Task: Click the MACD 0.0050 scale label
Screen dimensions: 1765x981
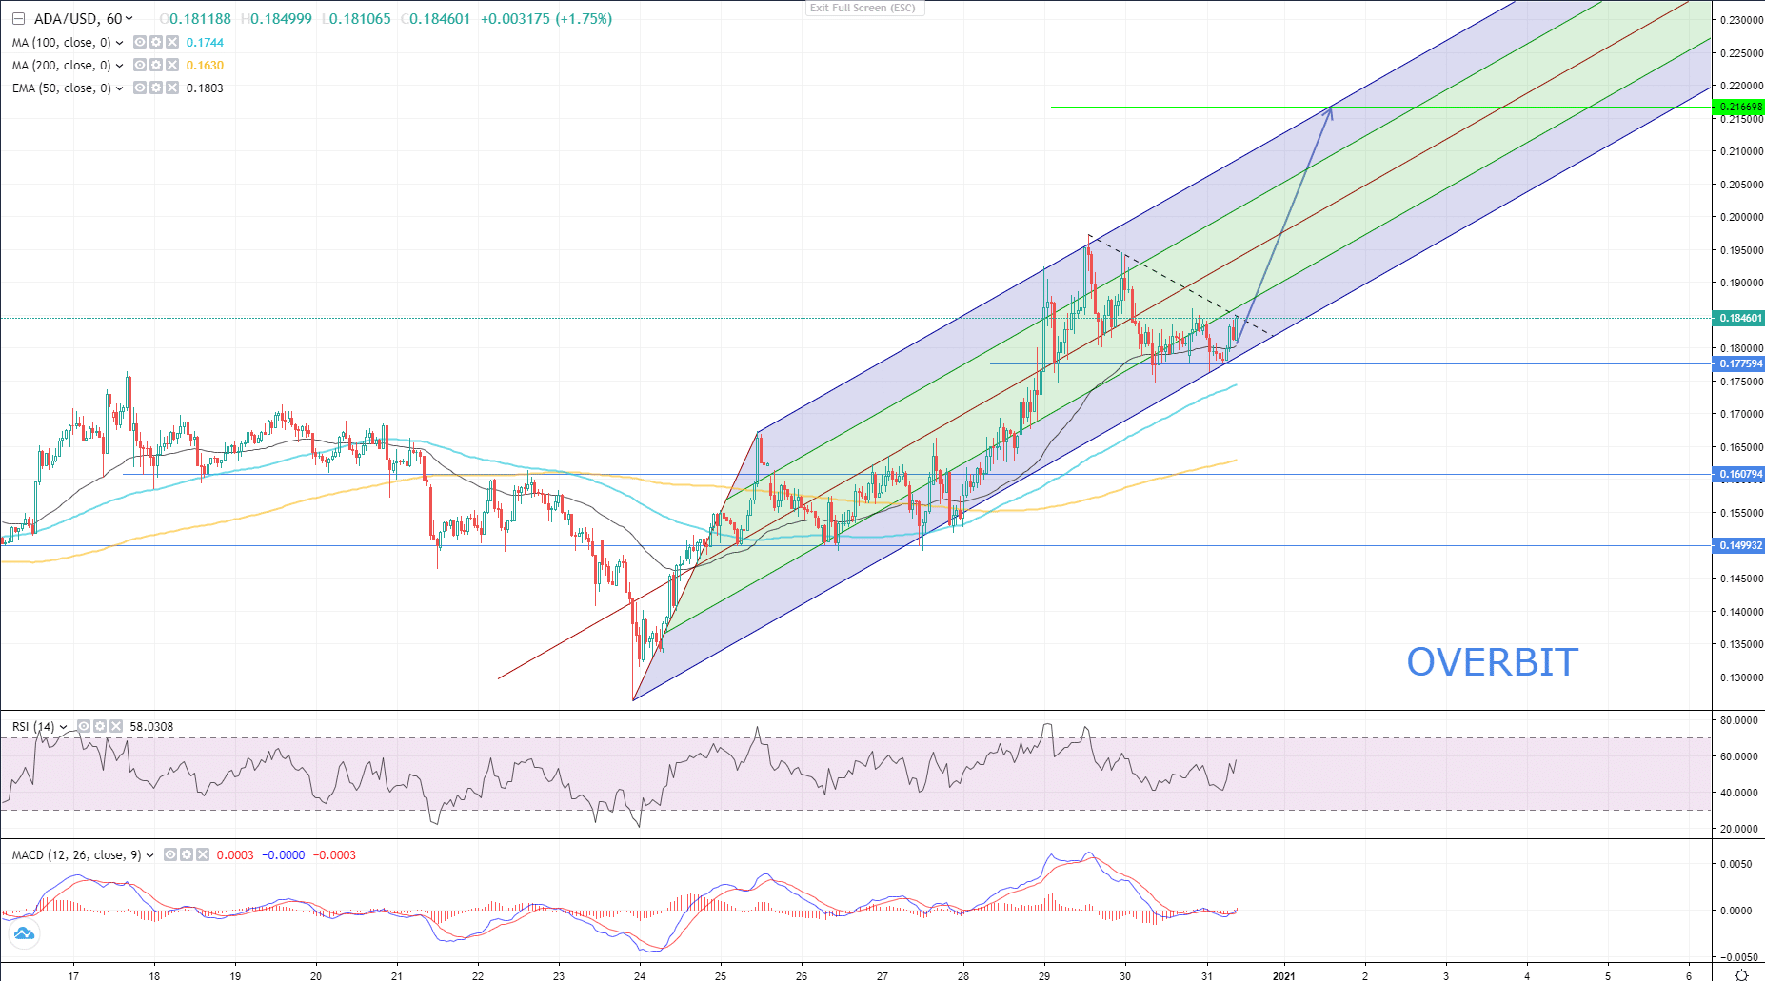Action: click(x=1738, y=864)
